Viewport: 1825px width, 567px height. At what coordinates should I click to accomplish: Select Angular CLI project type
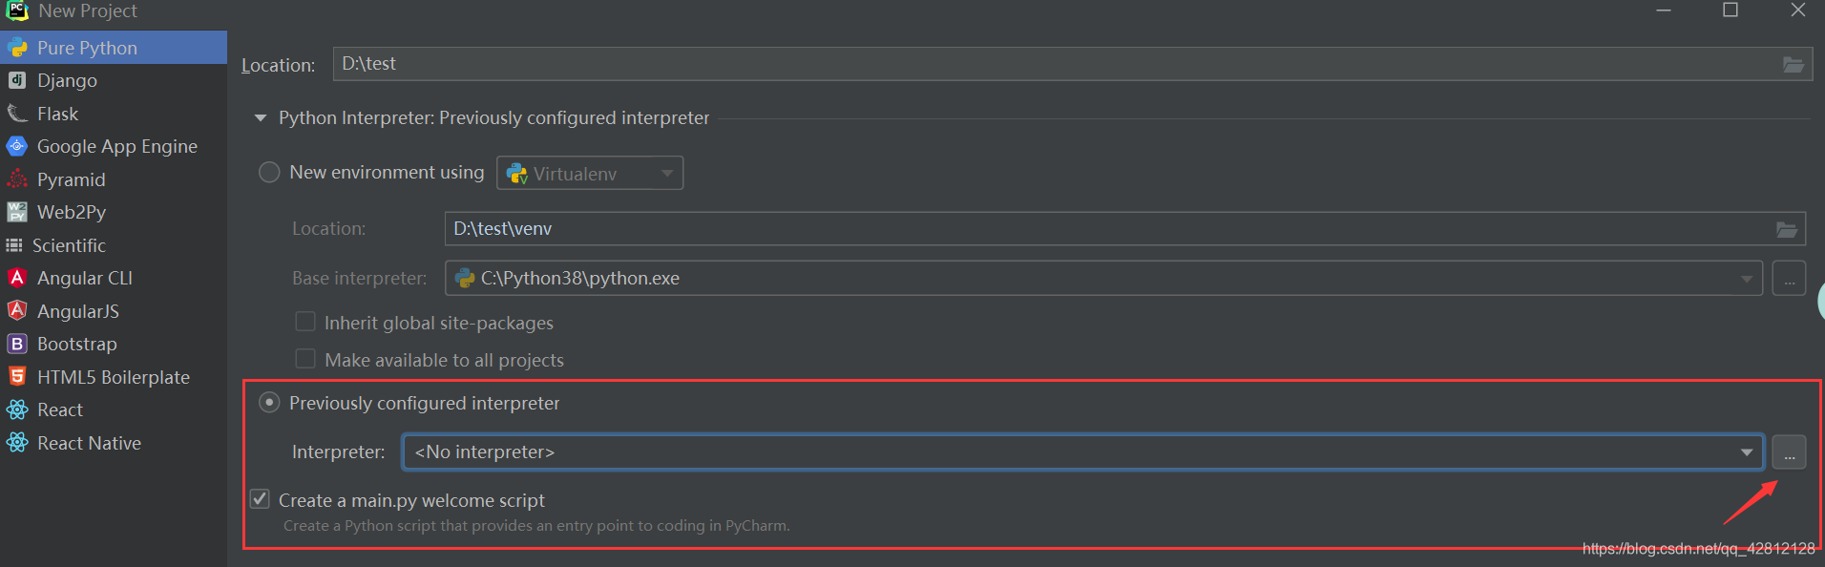tap(114, 278)
